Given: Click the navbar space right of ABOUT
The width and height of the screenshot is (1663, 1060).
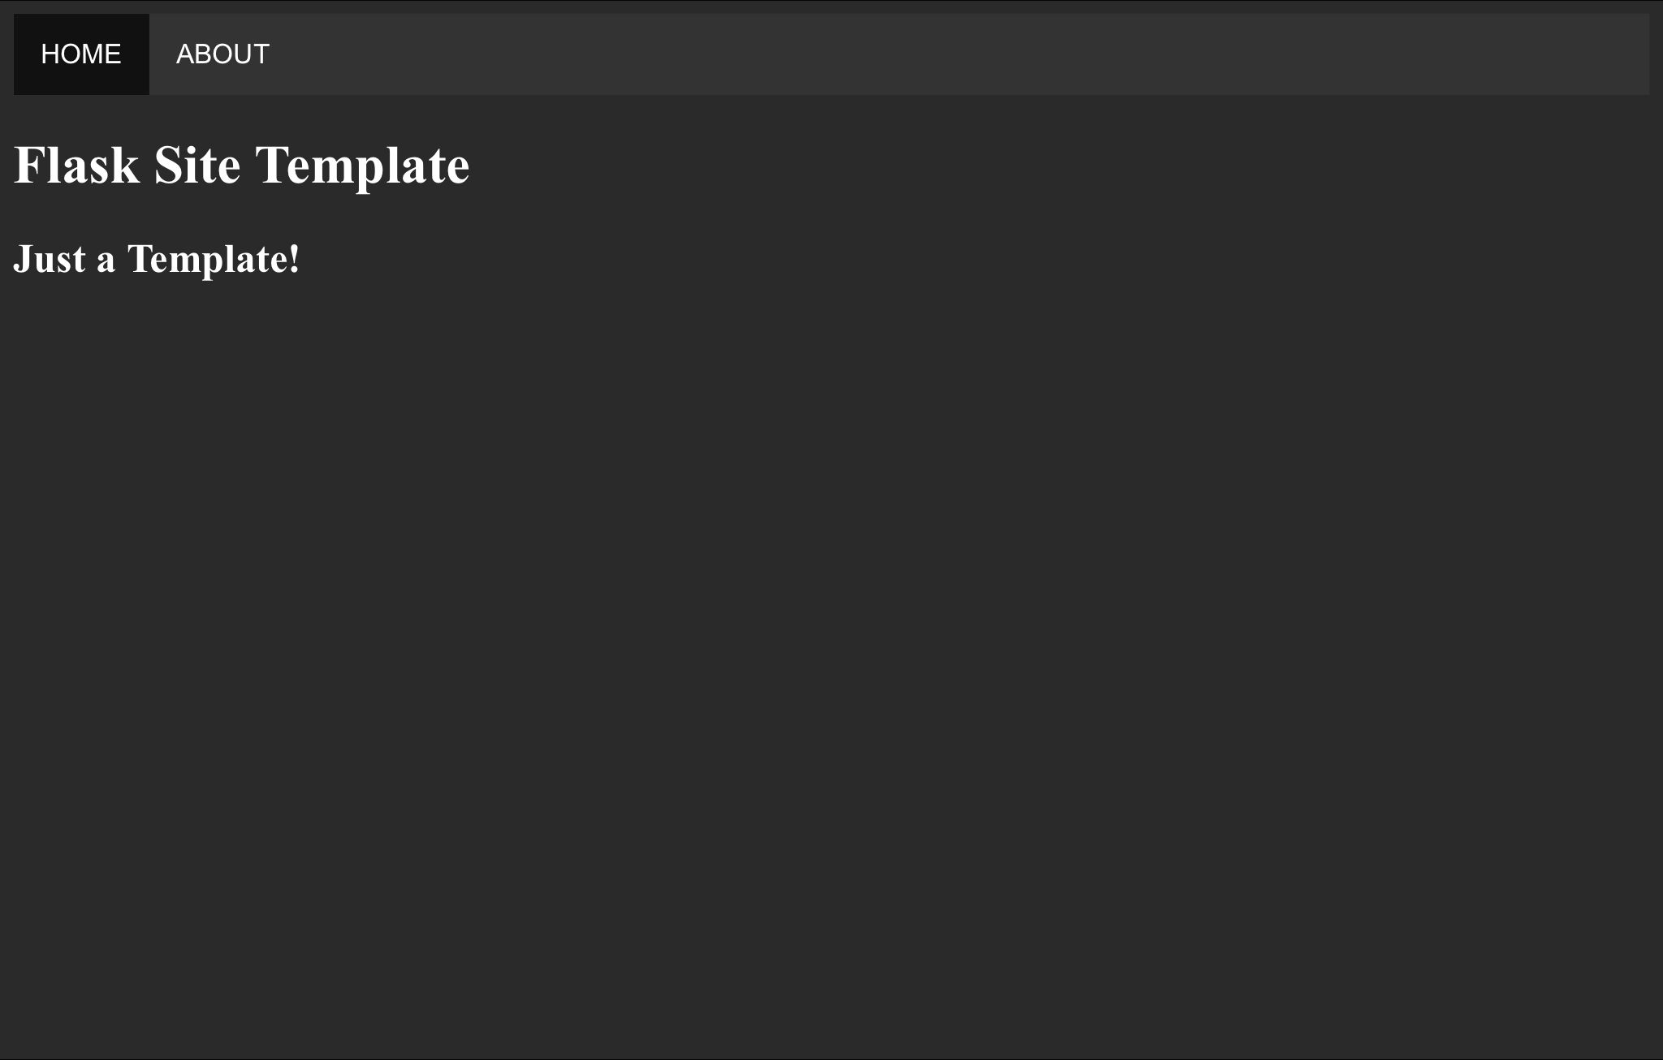Looking at the screenshot, I should (x=973, y=54).
